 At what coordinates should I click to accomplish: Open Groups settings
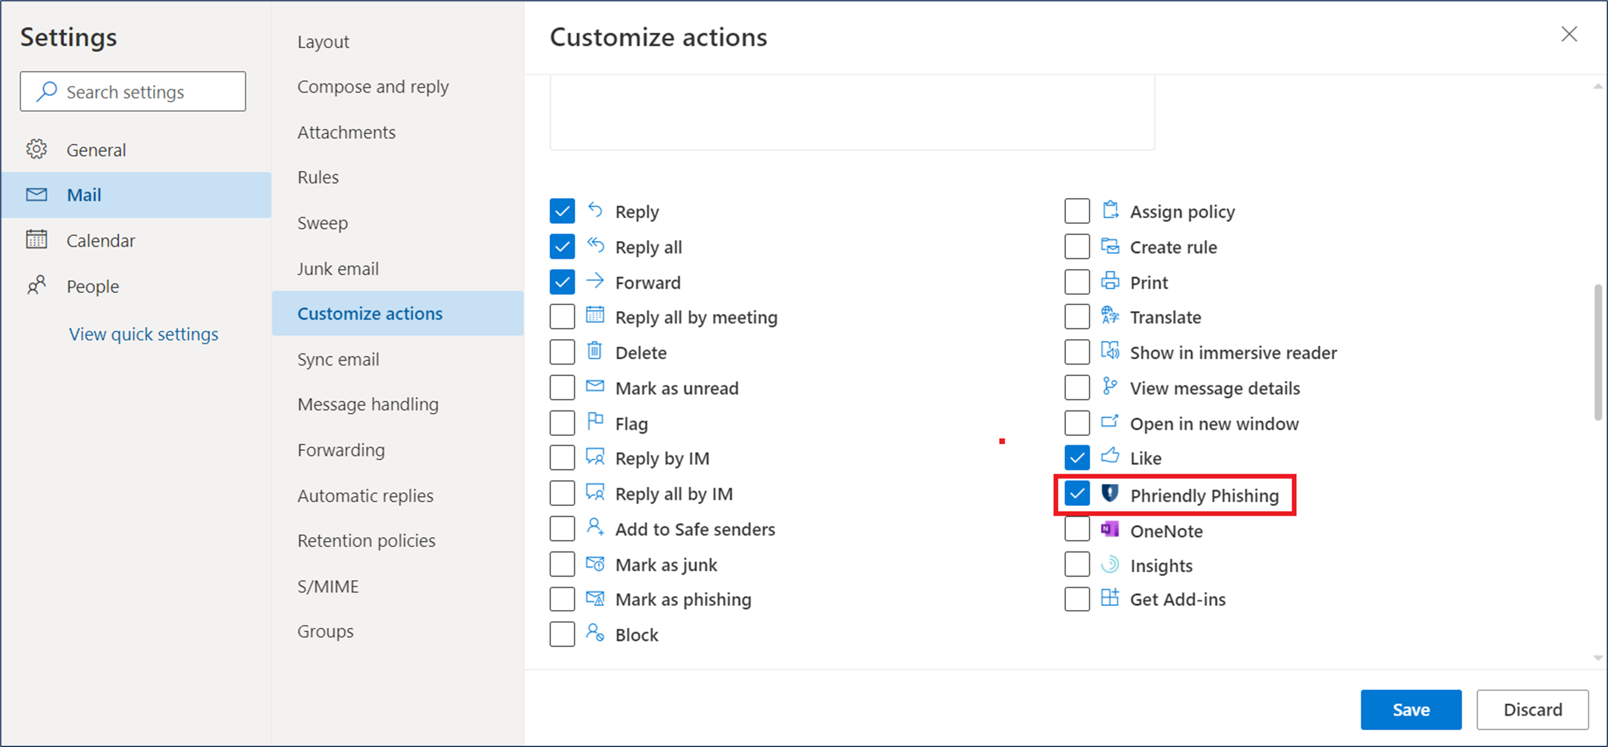pyautogui.click(x=398, y=631)
